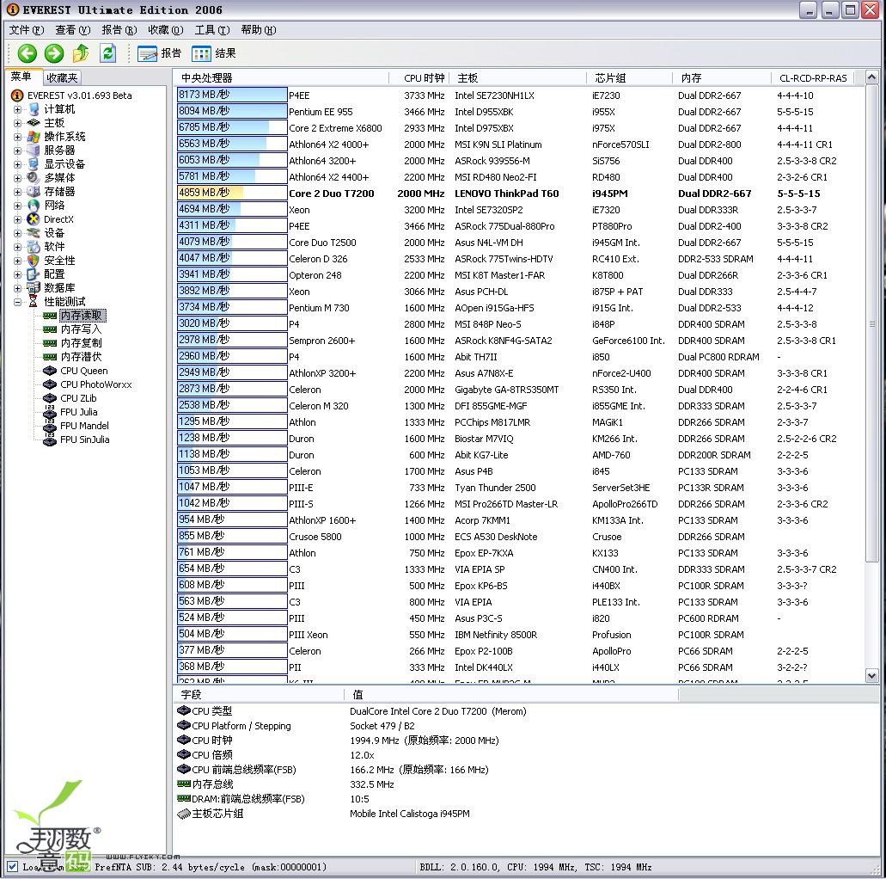Screen dimensions: 886x879
Task: Select the CPU ZLib benchmark item
Action: (x=78, y=398)
